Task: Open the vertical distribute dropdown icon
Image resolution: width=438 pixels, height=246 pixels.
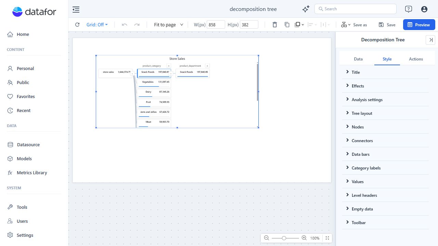Action: click(x=325, y=25)
